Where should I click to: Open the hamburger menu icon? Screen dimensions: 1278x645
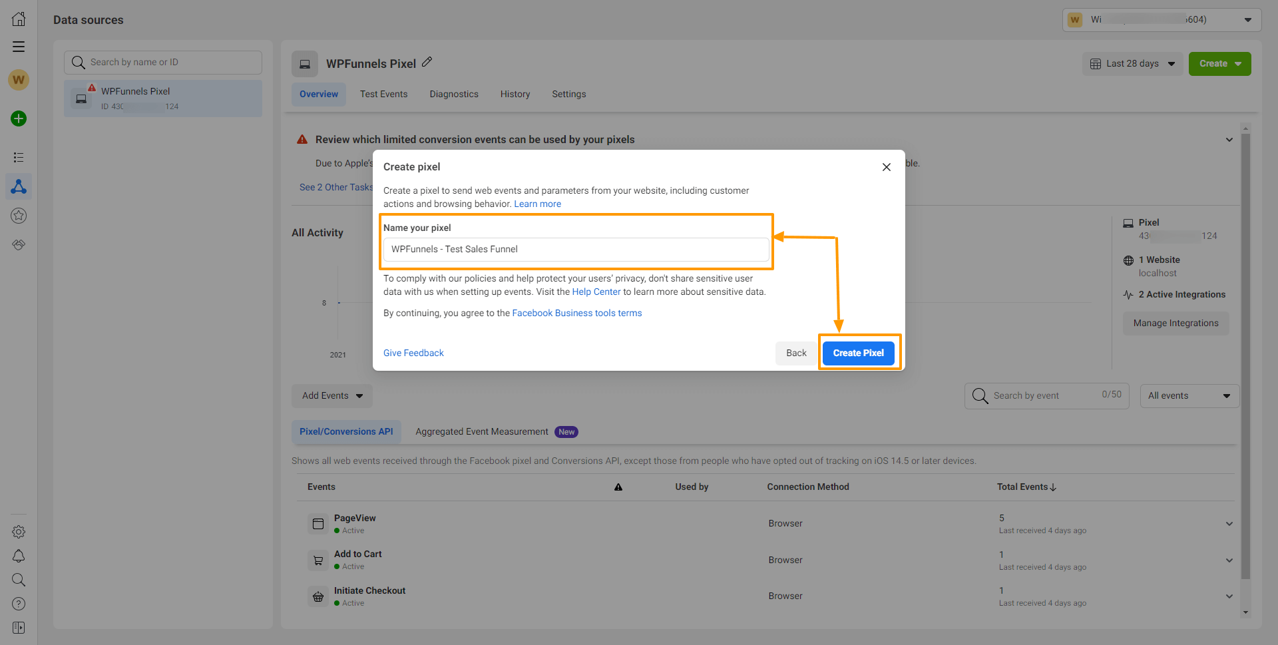tap(19, 47)
